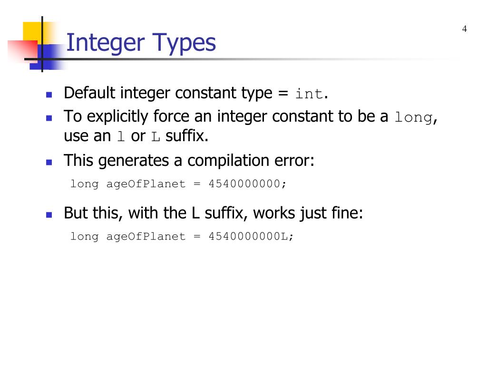
Task: Click 'ageOfPlanet' in the second code line
Action: (146, 237)
